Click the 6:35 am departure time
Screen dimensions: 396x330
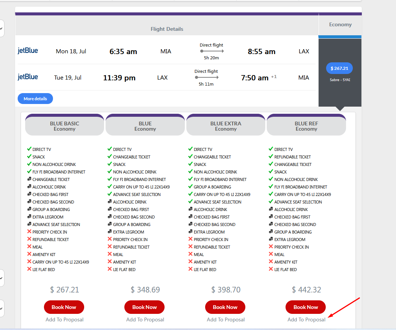coord(123,51)
